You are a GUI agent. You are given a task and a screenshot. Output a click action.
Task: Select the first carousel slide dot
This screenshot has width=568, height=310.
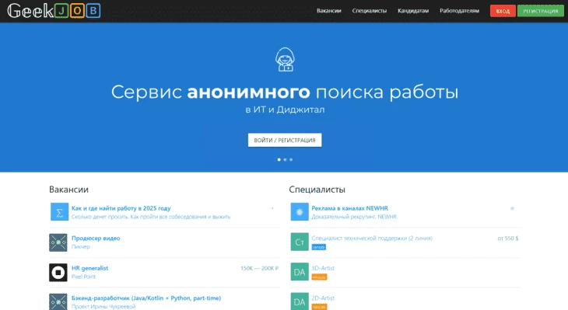point(279,159)
